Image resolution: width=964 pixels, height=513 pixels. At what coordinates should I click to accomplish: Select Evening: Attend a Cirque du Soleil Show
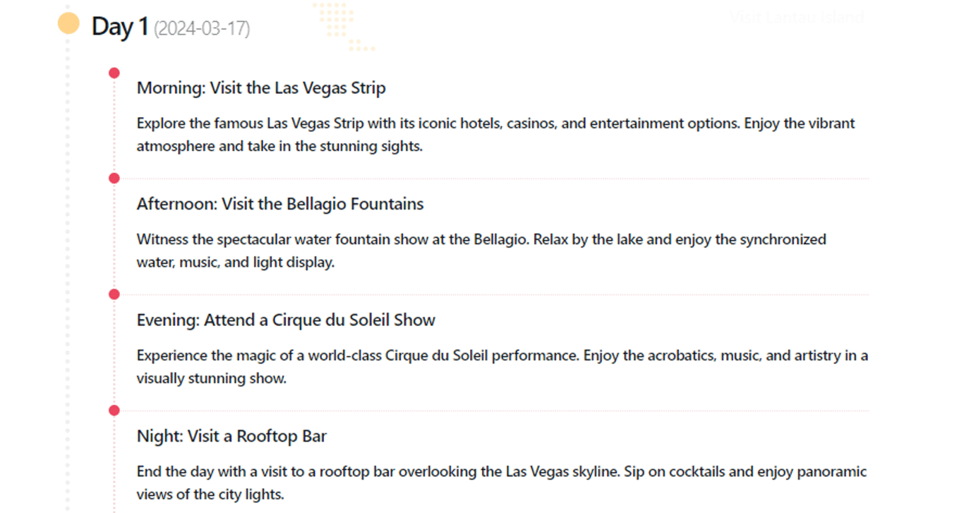(x=286, y=320)
